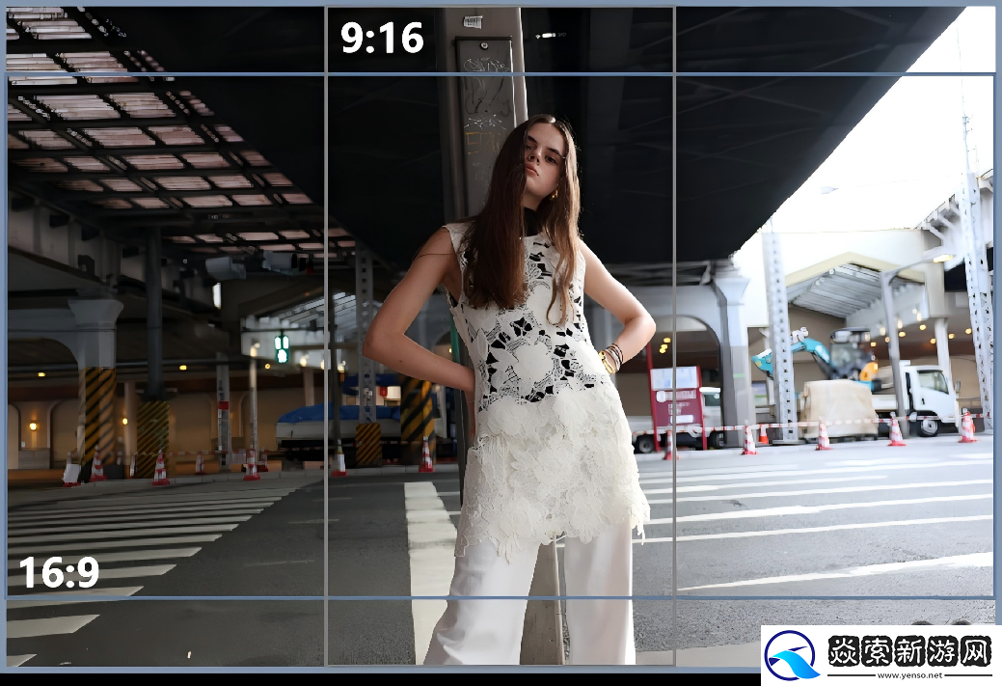
Task: Click the rightmost traffic cone
Action: (x=966, y=427)
